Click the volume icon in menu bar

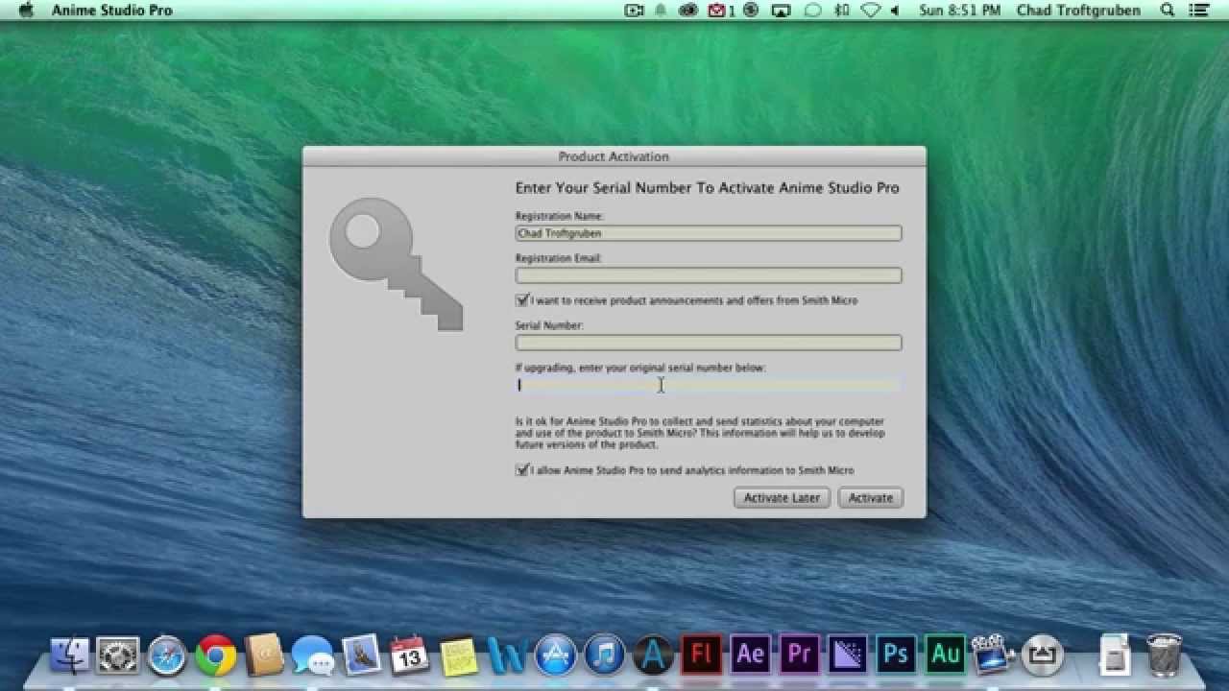[895, 11]
